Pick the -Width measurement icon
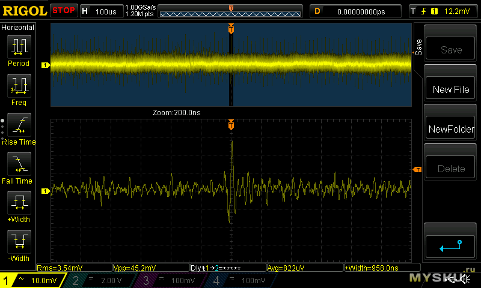The image size is (481, 288). 19,242
